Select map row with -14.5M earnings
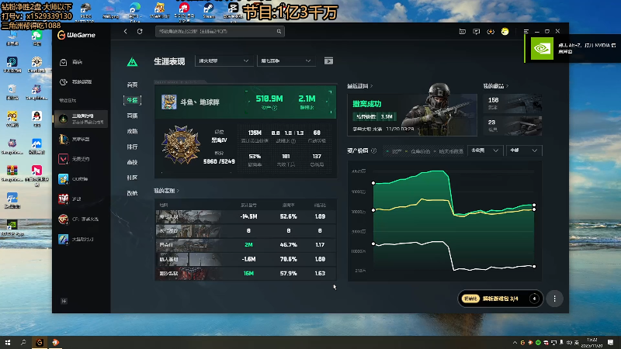The height and width of the screenshot is (349, 621). [x=245, y=216]
